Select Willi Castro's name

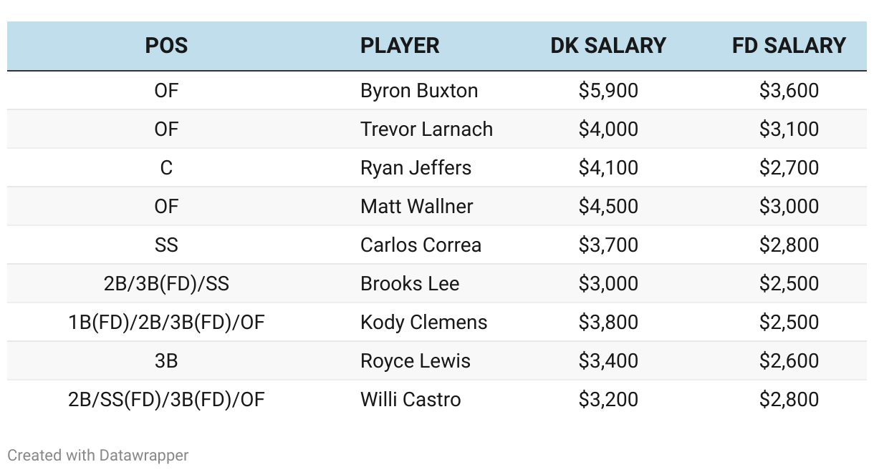(410, 400)
